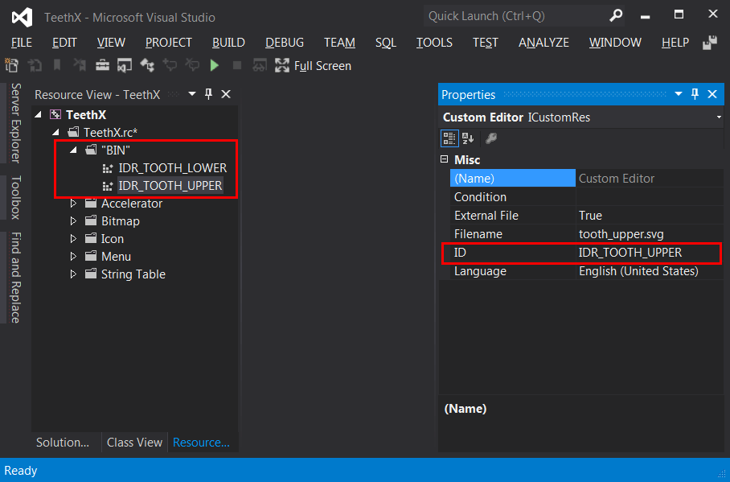Click the first toolbar icon with orange star
Image resolution: width=730 pixels, height=482 pixels.
(x=11, y=65)
